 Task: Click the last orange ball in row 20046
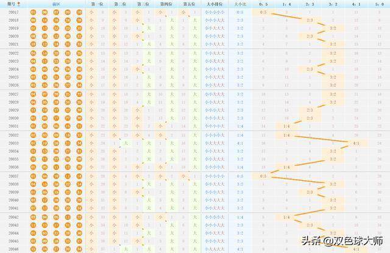click(x=80, y=249)
